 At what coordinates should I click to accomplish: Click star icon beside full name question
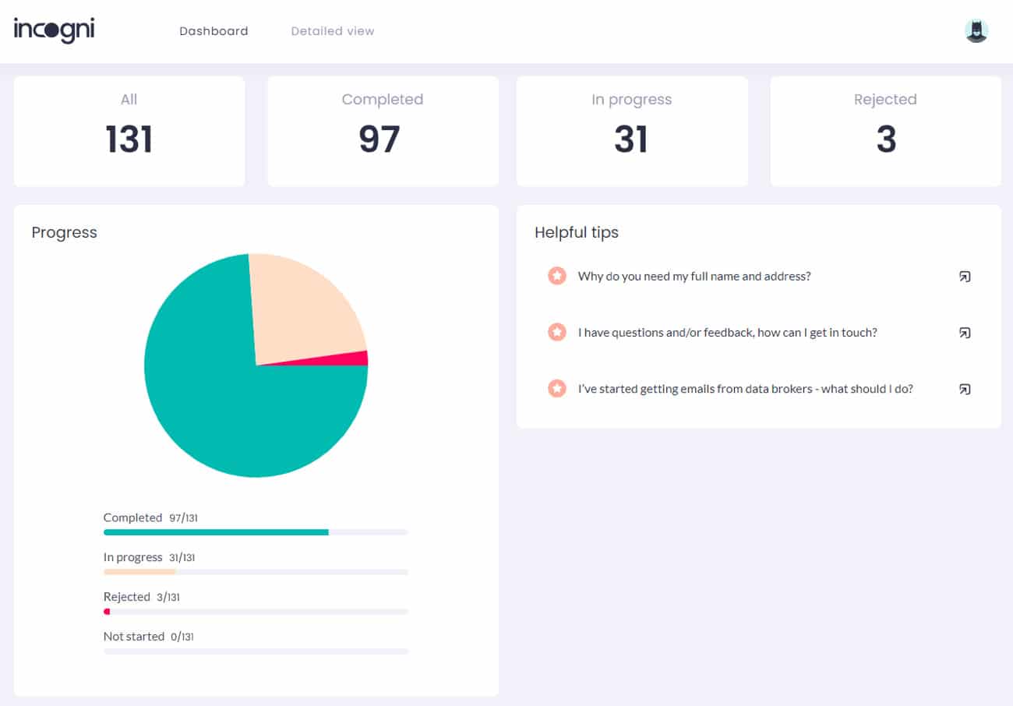click(x=556, y=276)
